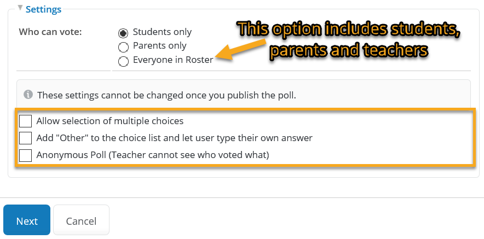
Task: Click the "Students only" label text
Action: 163,32
